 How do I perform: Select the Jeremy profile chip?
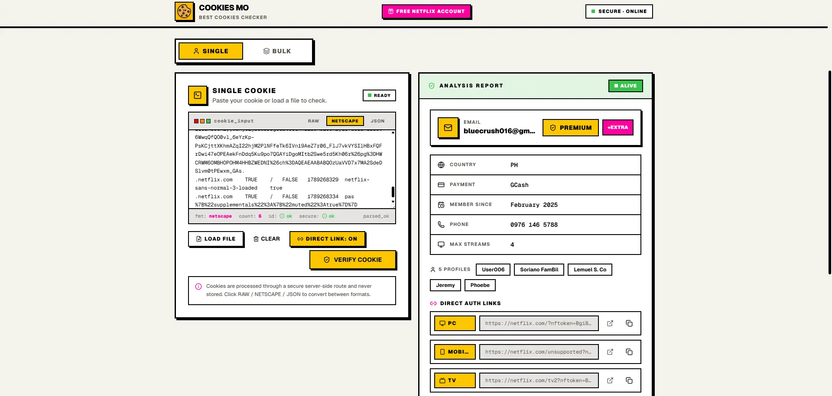[445, 285]
